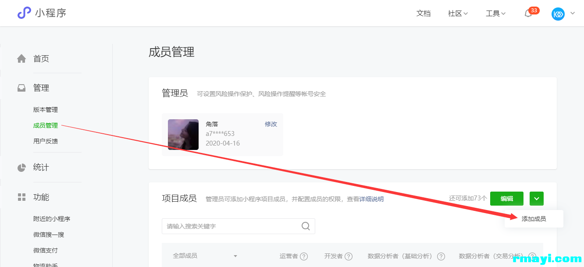Open the 全部成员 filter dropdown
584x267 pixels.
point(205,256)
